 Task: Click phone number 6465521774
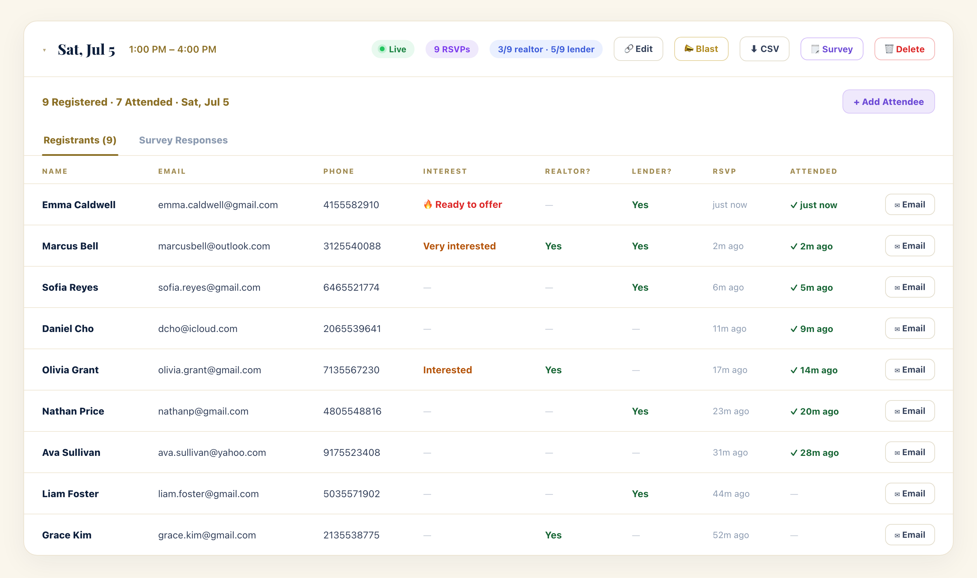coord(351,287)
